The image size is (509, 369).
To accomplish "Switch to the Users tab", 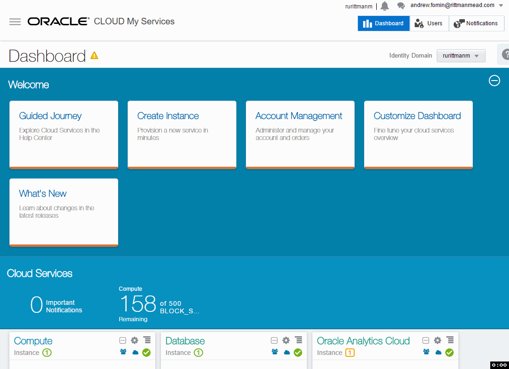I will pyautogui.click(x=429, y=23).
